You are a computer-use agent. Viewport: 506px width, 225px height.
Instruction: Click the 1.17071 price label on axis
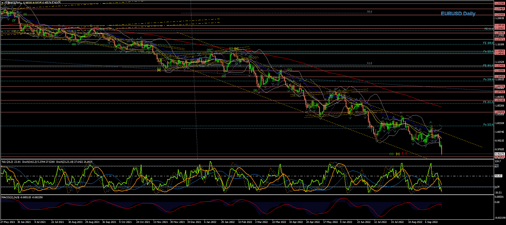499,39
